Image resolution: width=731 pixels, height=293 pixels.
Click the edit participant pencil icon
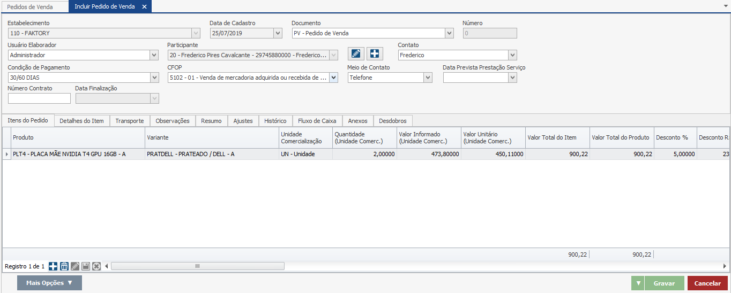click(356, 54)
